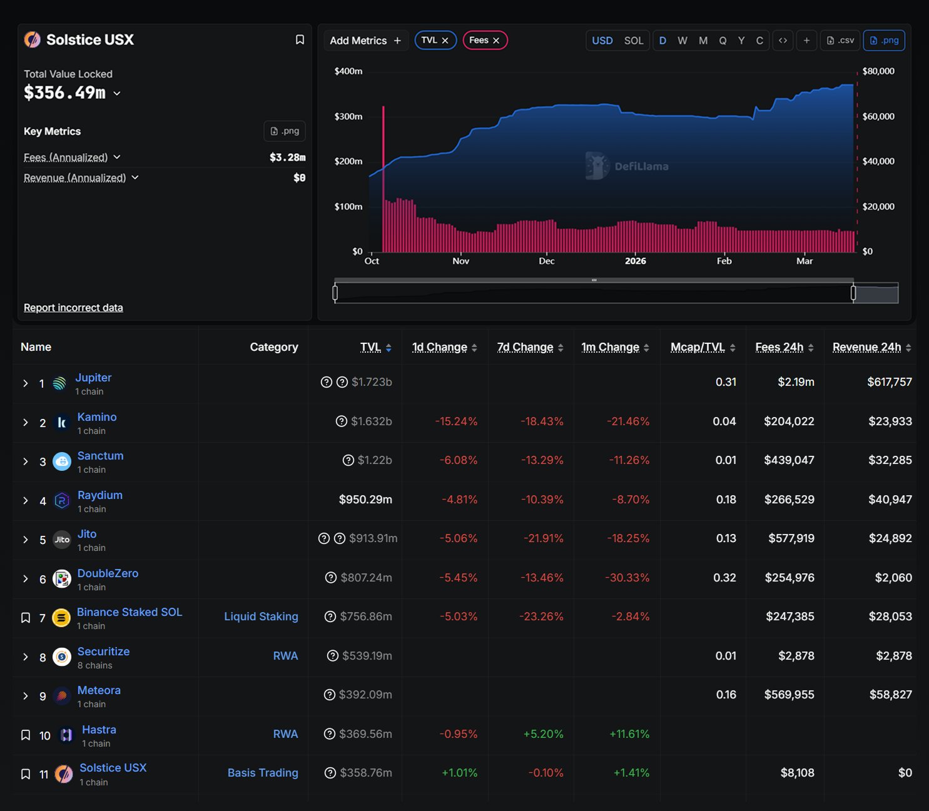Click the help icon beside Kamino TVL
This screenshot has width=929, height=811.
342,421
